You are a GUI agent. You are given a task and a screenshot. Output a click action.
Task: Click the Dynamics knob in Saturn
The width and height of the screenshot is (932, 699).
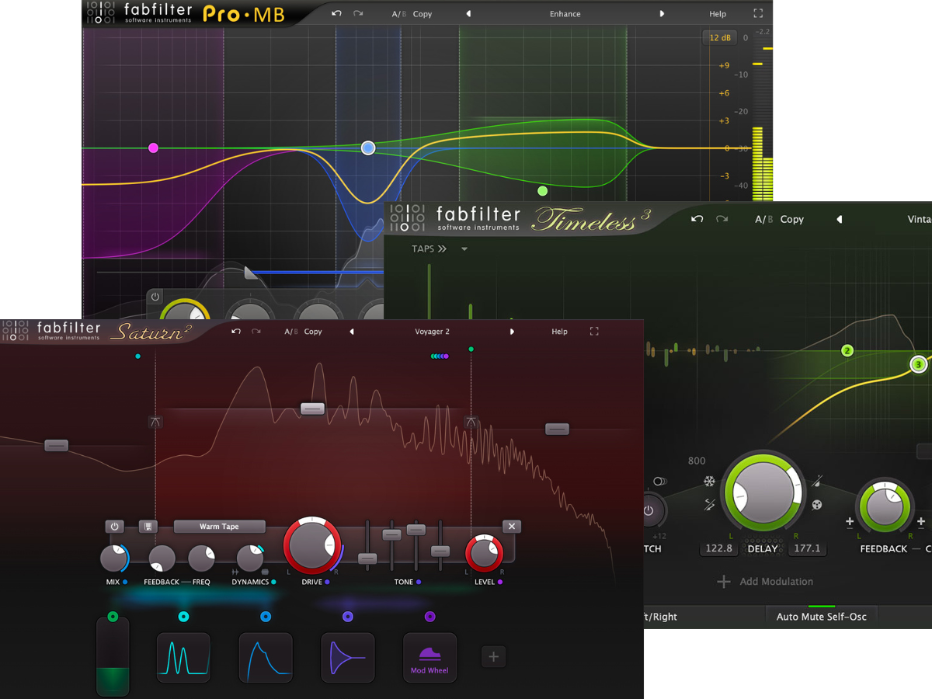pos(250,558)
